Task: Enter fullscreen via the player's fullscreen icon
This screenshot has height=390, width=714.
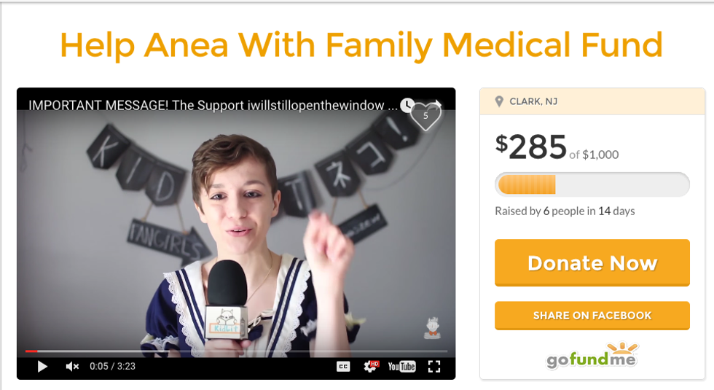Action: [x=434, y=366]
